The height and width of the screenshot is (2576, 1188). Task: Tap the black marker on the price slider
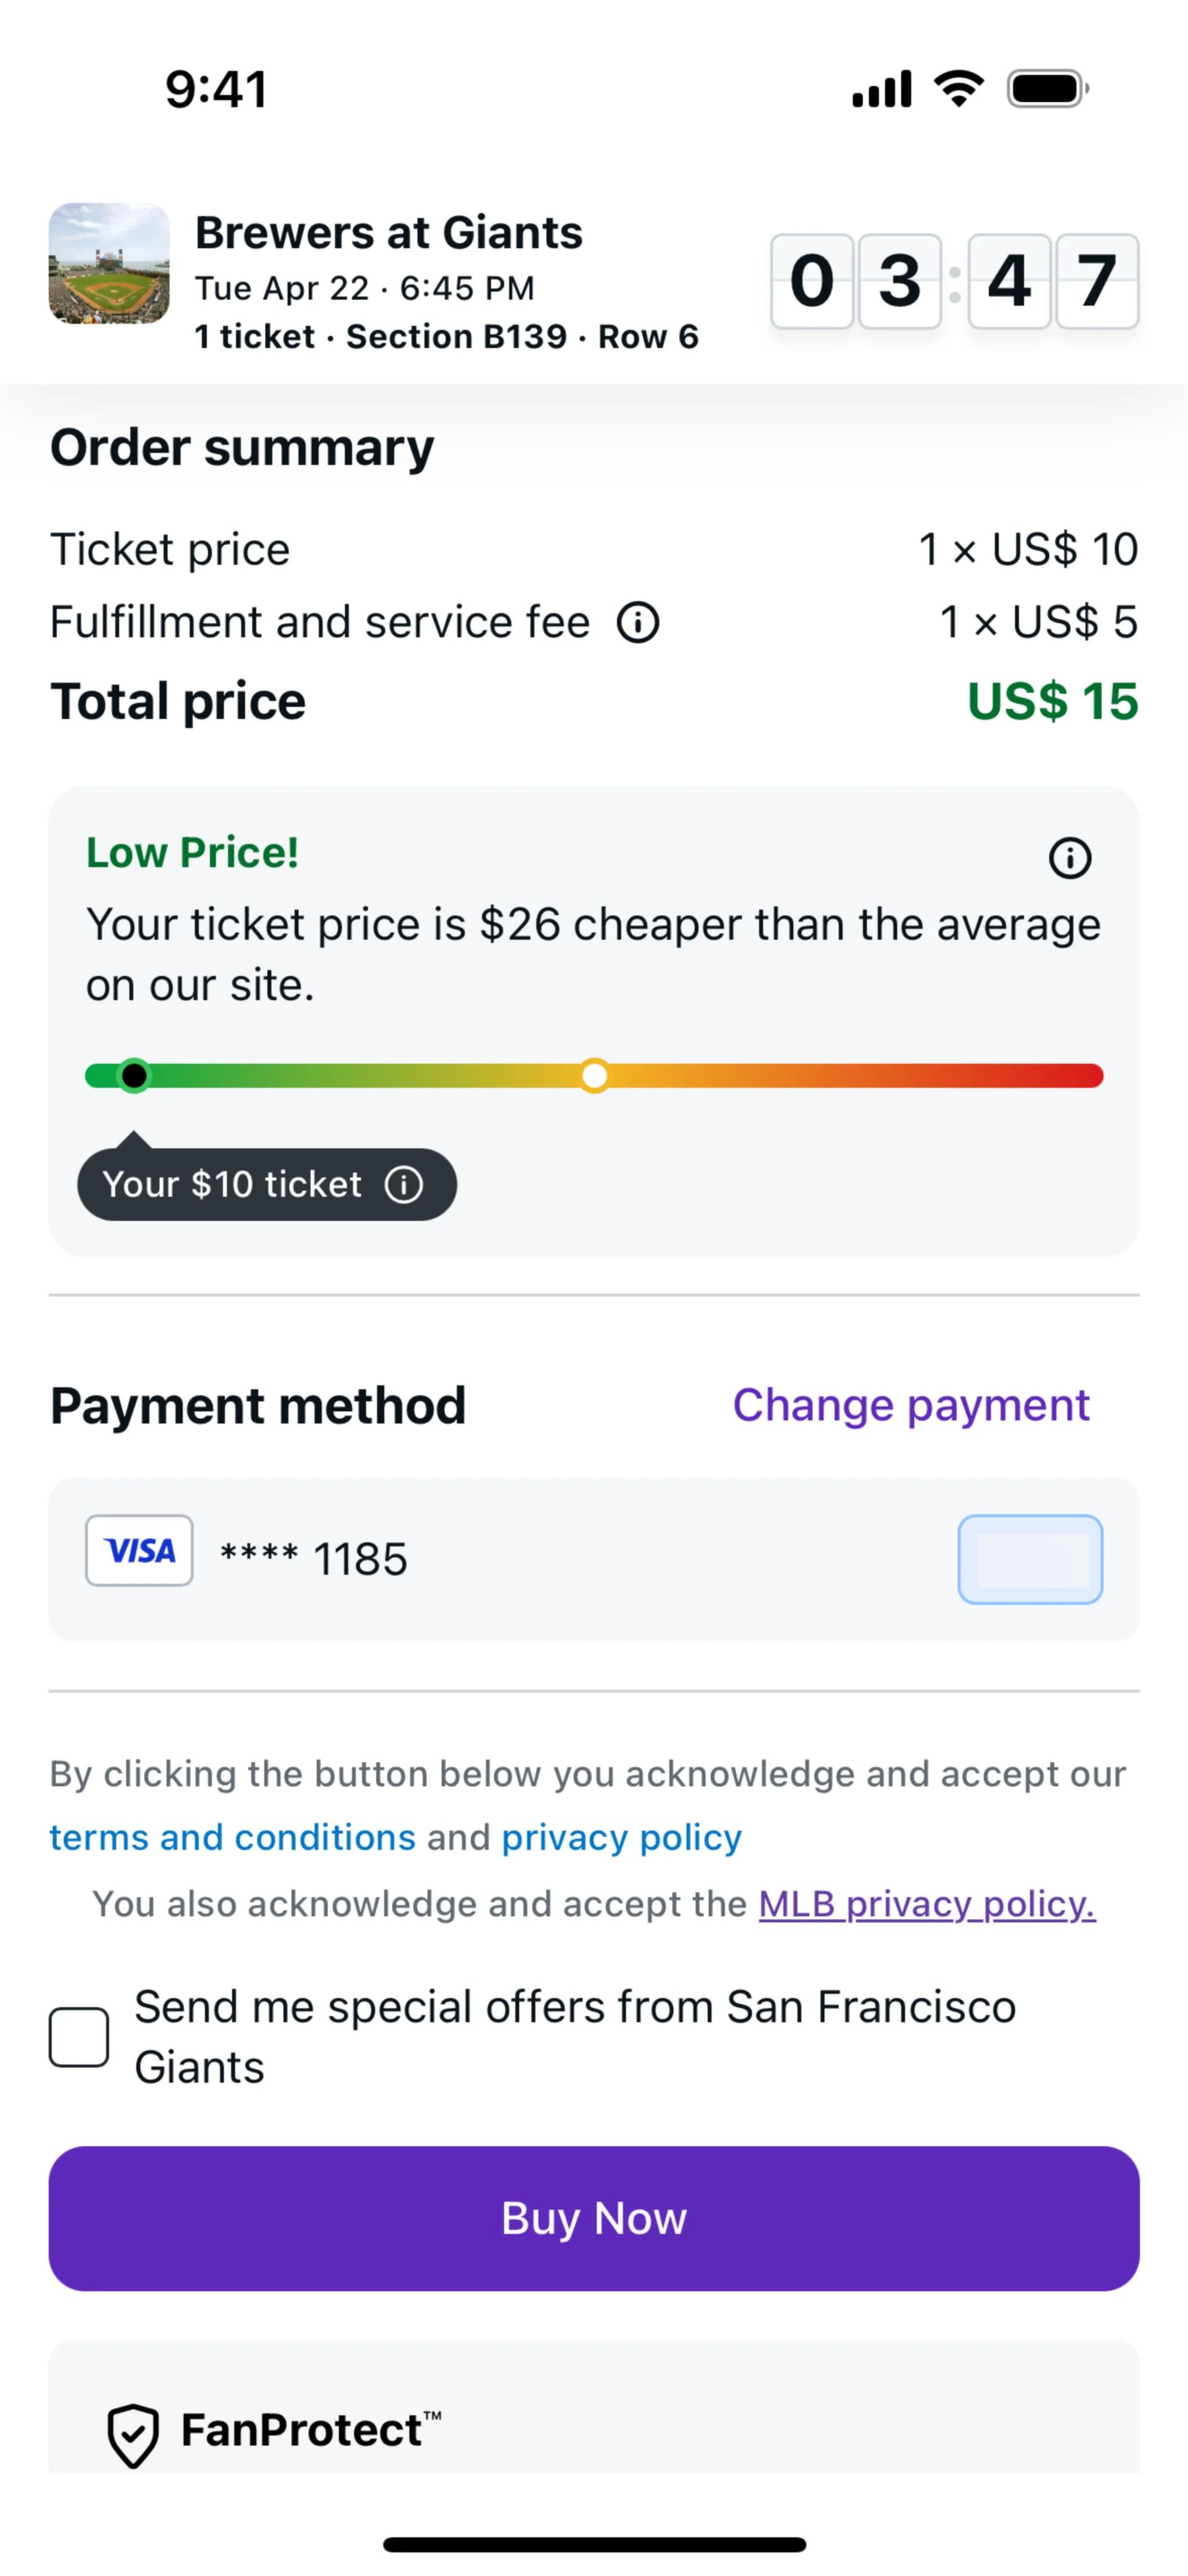tap(134, 1076)
